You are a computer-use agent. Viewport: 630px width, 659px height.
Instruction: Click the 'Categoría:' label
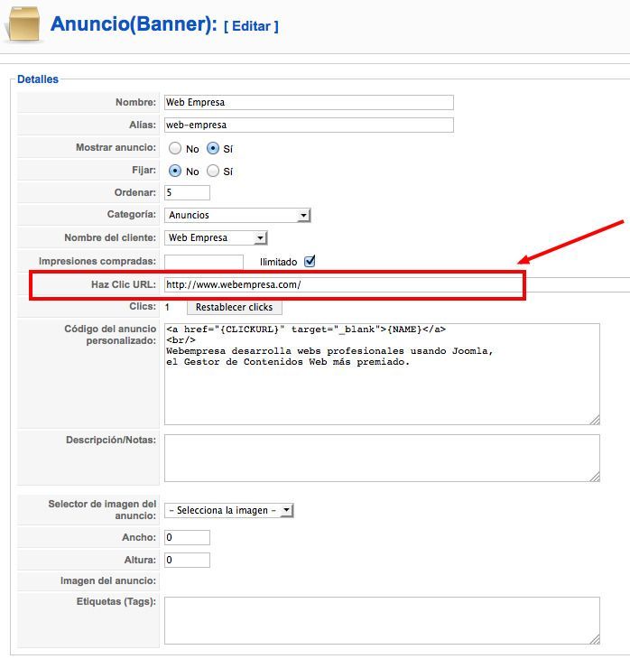(x=131, y=214)
